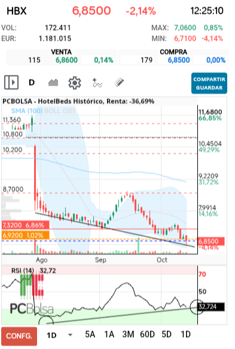Click the 11,6800 price axis label
The width and height of the screenshot is (235, 349).
tap(210, 112)
